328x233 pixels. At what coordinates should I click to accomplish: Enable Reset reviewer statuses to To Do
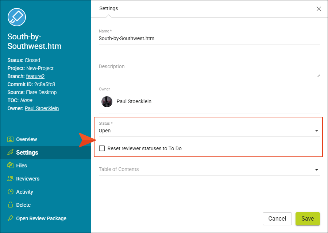pos(102,148)
